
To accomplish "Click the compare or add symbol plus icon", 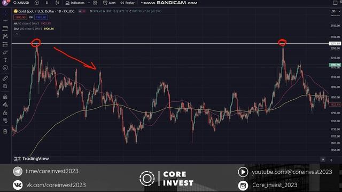I will click(37, 3).
